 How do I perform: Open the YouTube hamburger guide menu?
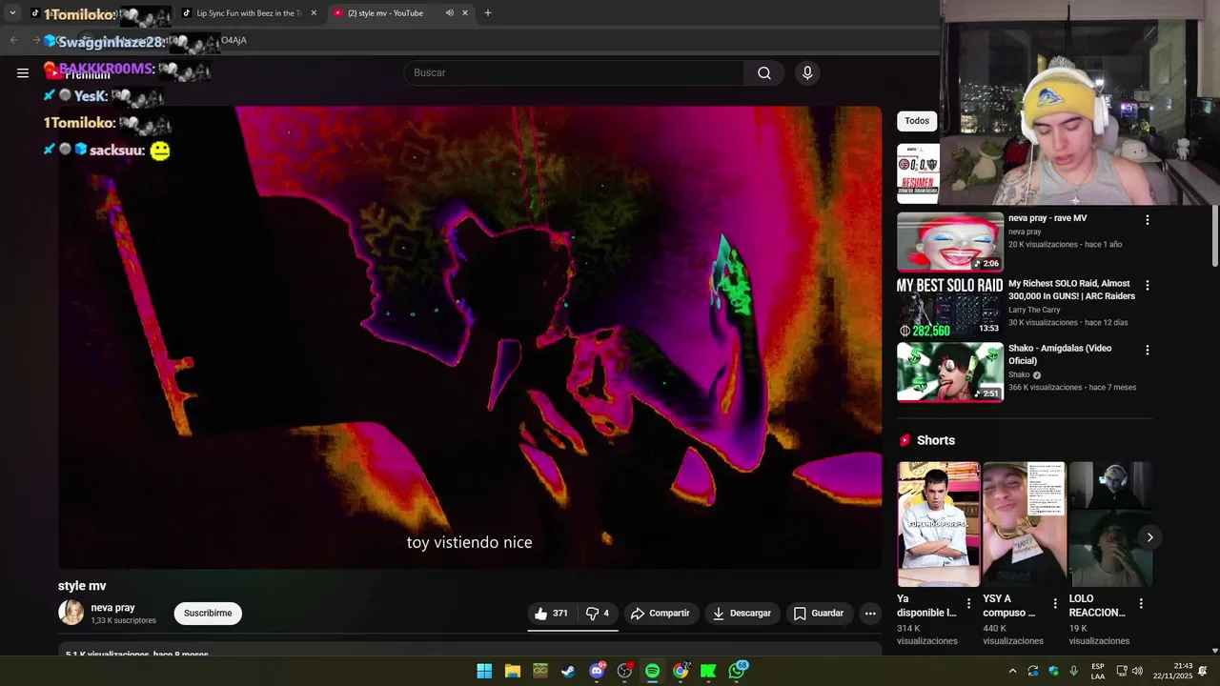23,72
